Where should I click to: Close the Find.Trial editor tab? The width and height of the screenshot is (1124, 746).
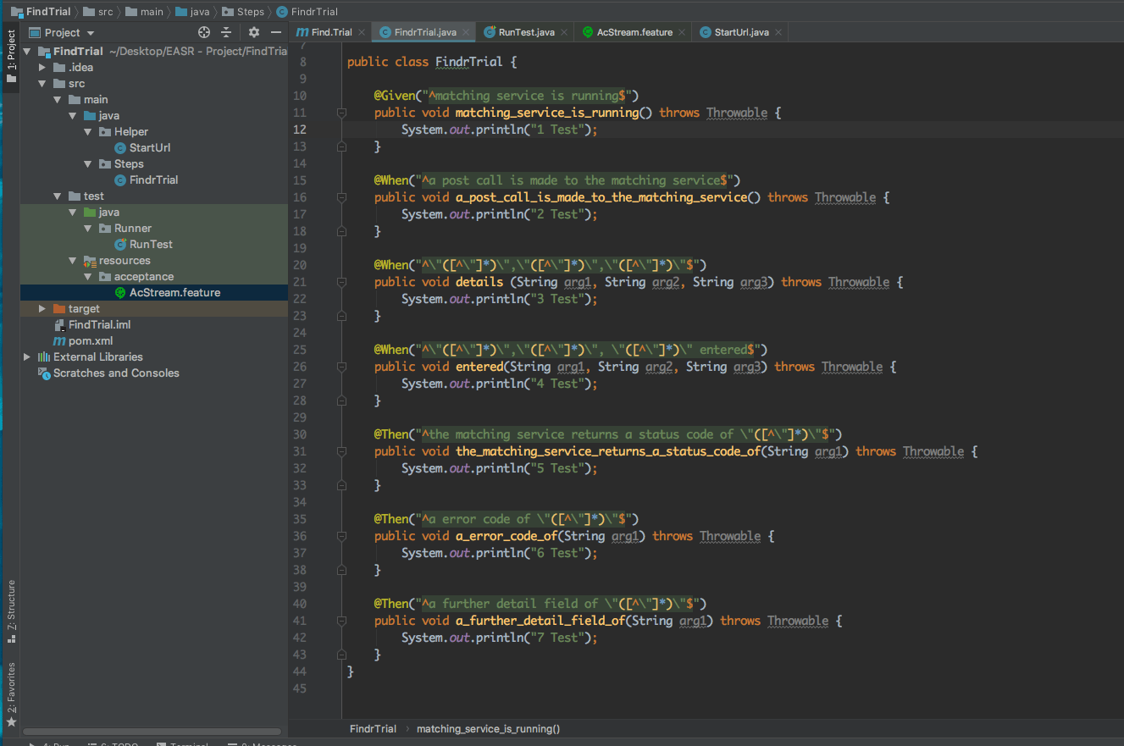[x=360, y=30]
